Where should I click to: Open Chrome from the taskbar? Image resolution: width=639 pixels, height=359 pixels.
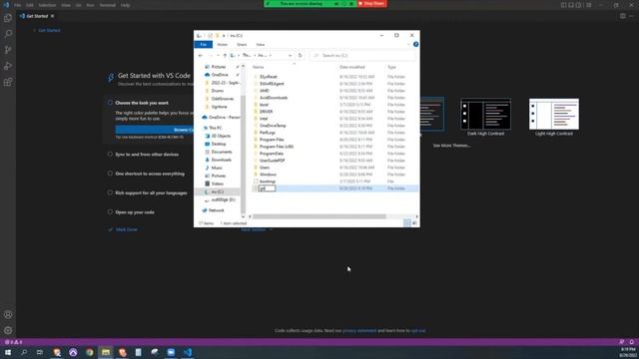89,352
